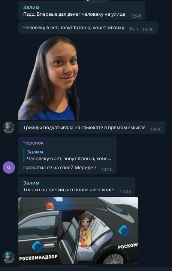Click sender name Черенок
The image size is (172, 271).
[33, 143]
